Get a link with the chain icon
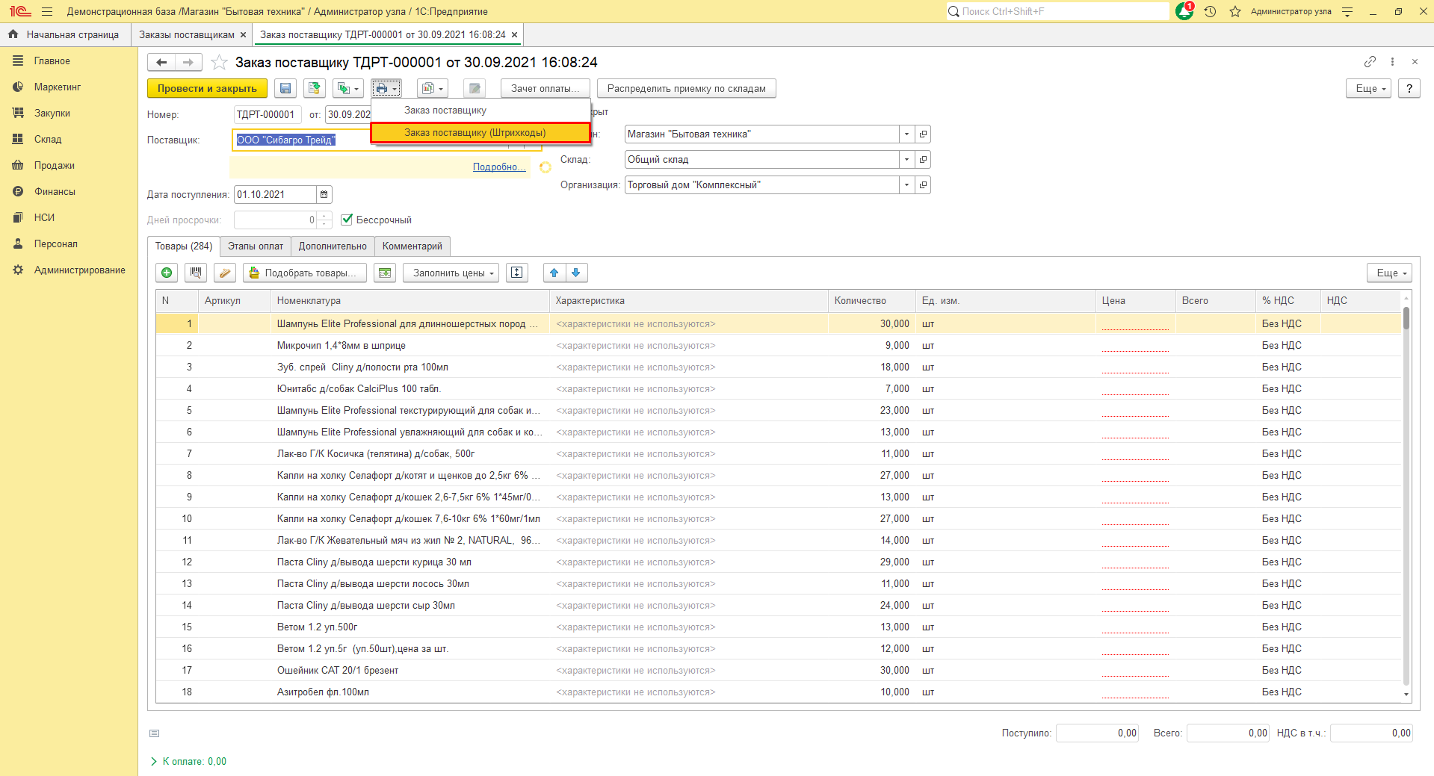 pyautogui.click(x=1369, y=62)
